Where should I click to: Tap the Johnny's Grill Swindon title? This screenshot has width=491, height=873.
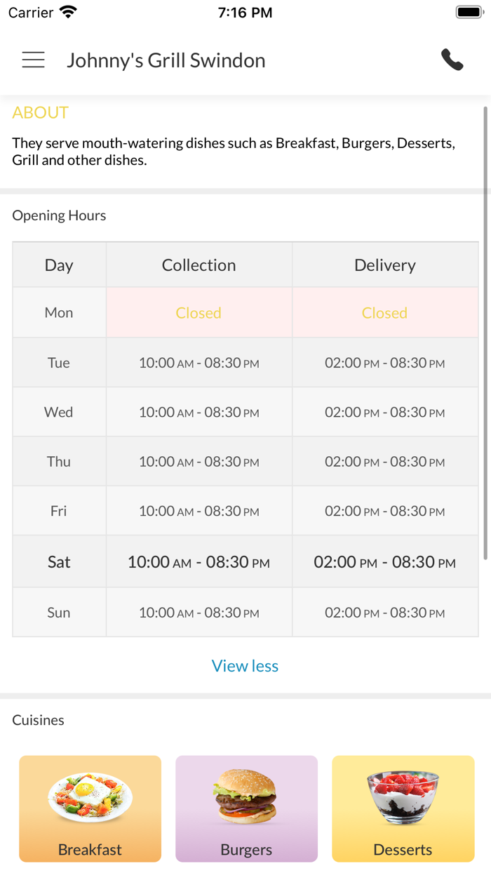coord(166,60)
